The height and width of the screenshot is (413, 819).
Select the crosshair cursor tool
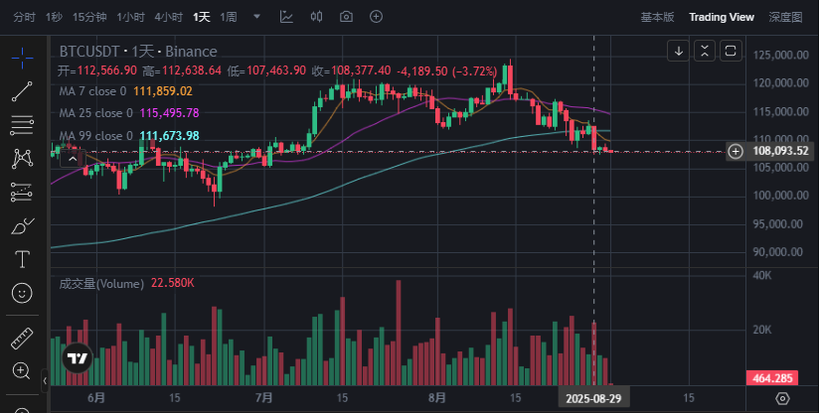coord(22,58)
